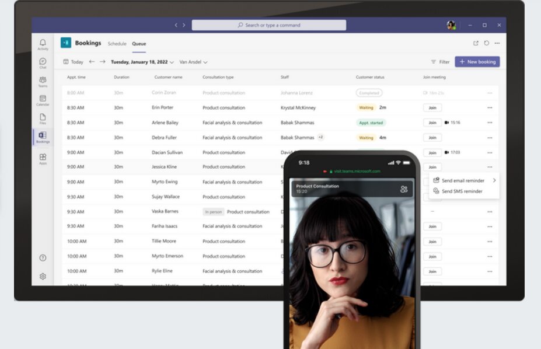The height and width of the screenshot is (349, 541).
Task: Click the Help question mark icon
Action: (43, 257)
